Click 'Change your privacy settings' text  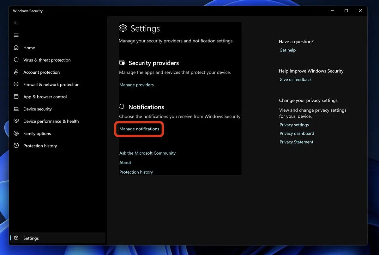pyautogui.click(x=308, y=100)
